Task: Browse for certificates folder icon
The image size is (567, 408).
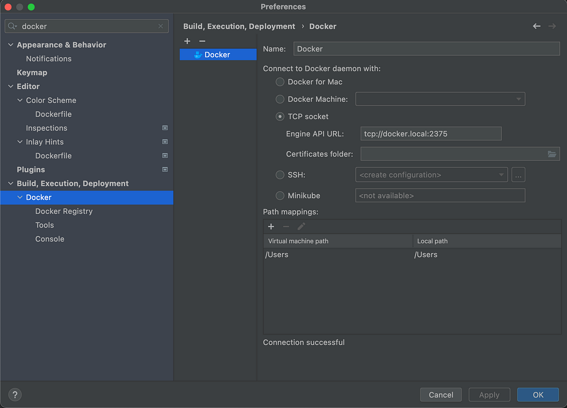Action: 552,154
